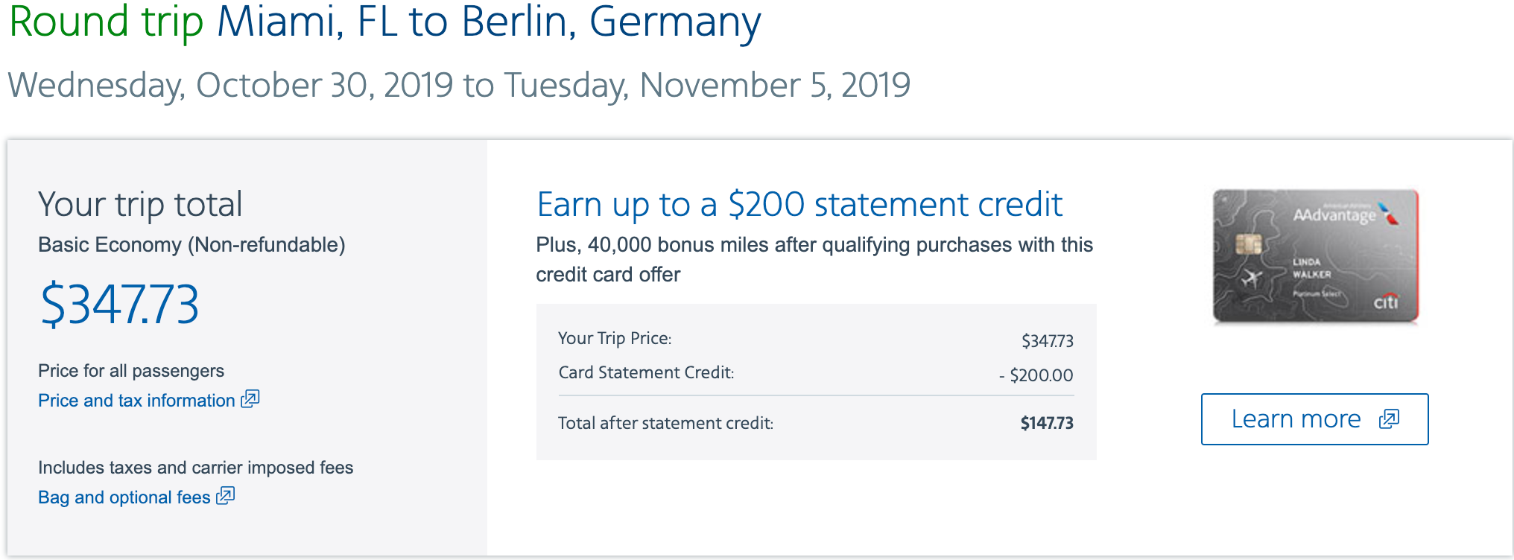This screenshot has width=1514, height=560.
Task: Click the Citi logo on the card image
Action: click(1386, 302)
